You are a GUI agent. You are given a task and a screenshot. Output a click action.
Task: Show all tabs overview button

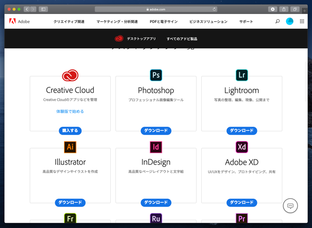tap(295, 9)
